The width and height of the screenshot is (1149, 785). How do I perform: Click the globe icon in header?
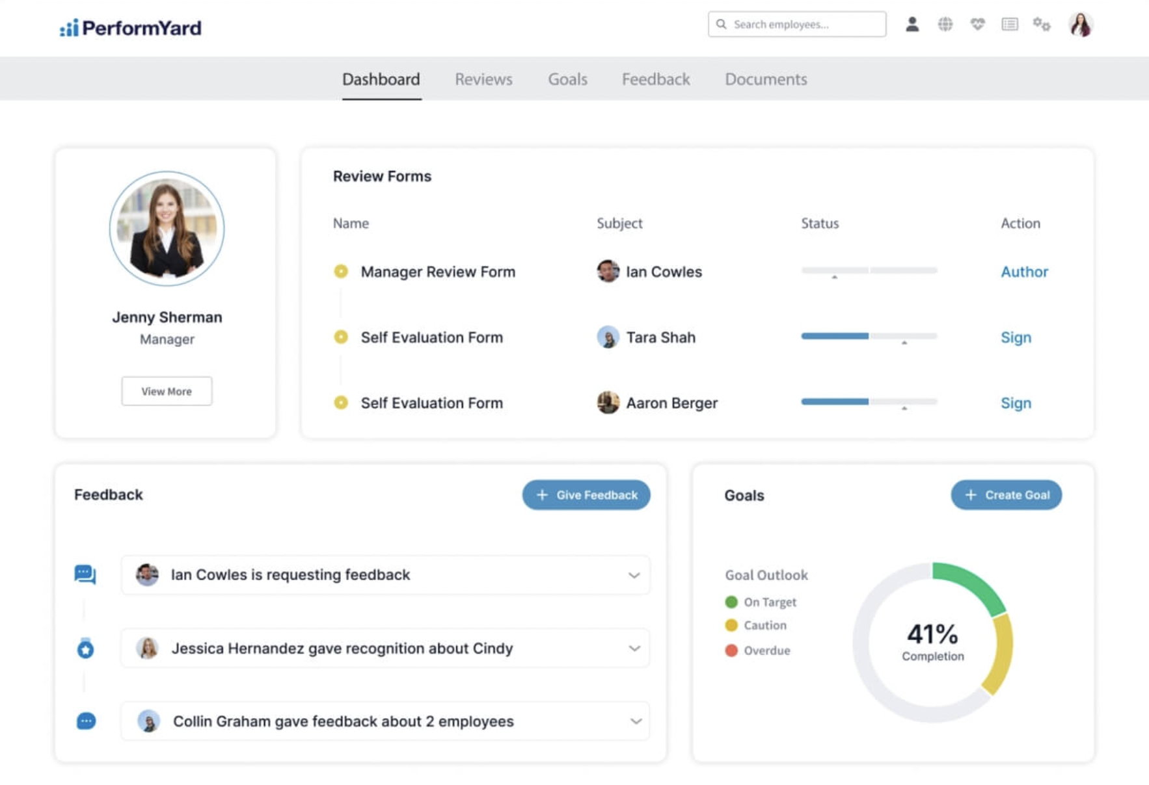tap(945, 24)
